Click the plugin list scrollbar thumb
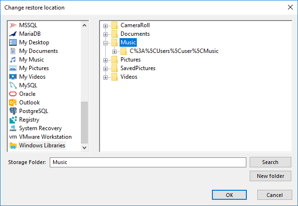Screen dimensions: 298x206 click(x=84, y=123)
